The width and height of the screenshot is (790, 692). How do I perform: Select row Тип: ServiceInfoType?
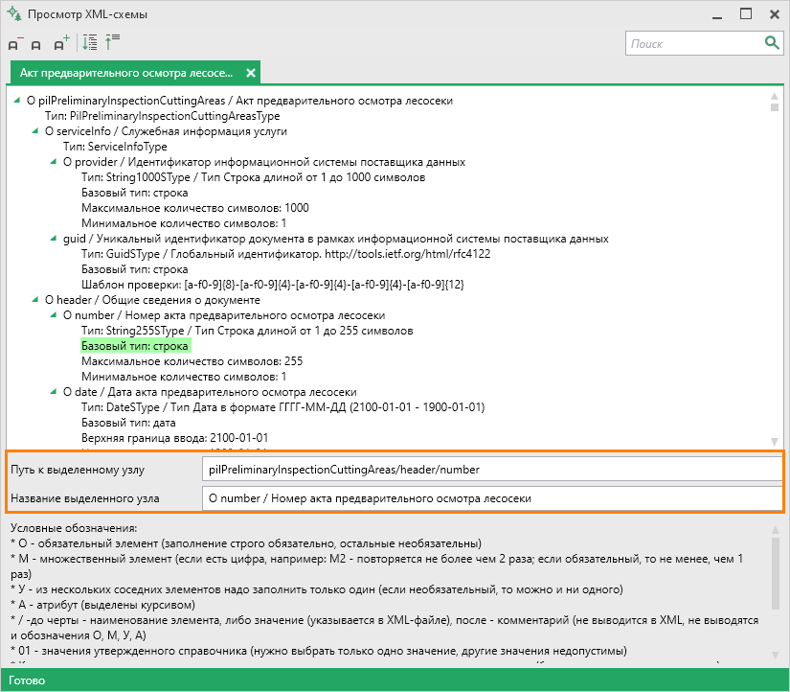[115, 147]
